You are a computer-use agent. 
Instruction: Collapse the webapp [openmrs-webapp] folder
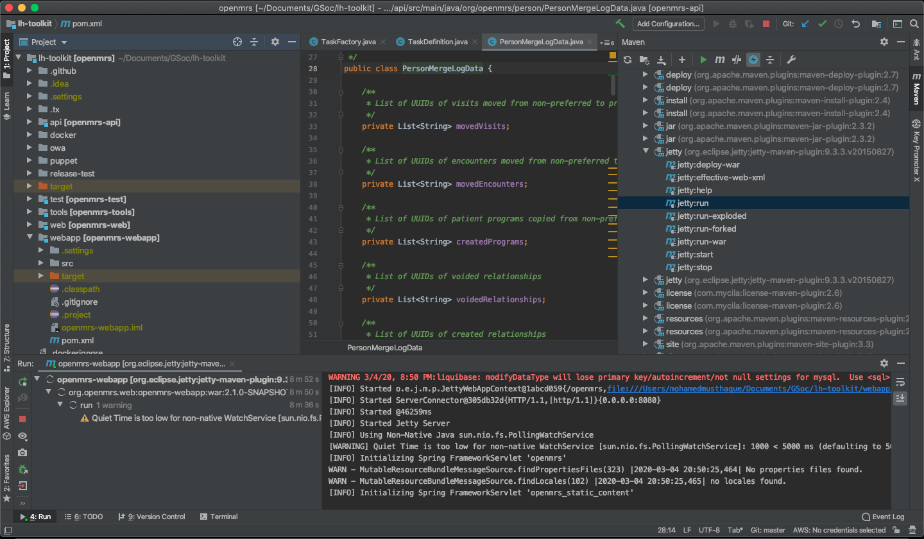30,237
